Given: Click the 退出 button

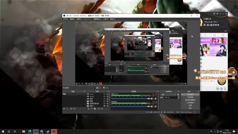Looking at the screenshot, I should tap(190, 108).
